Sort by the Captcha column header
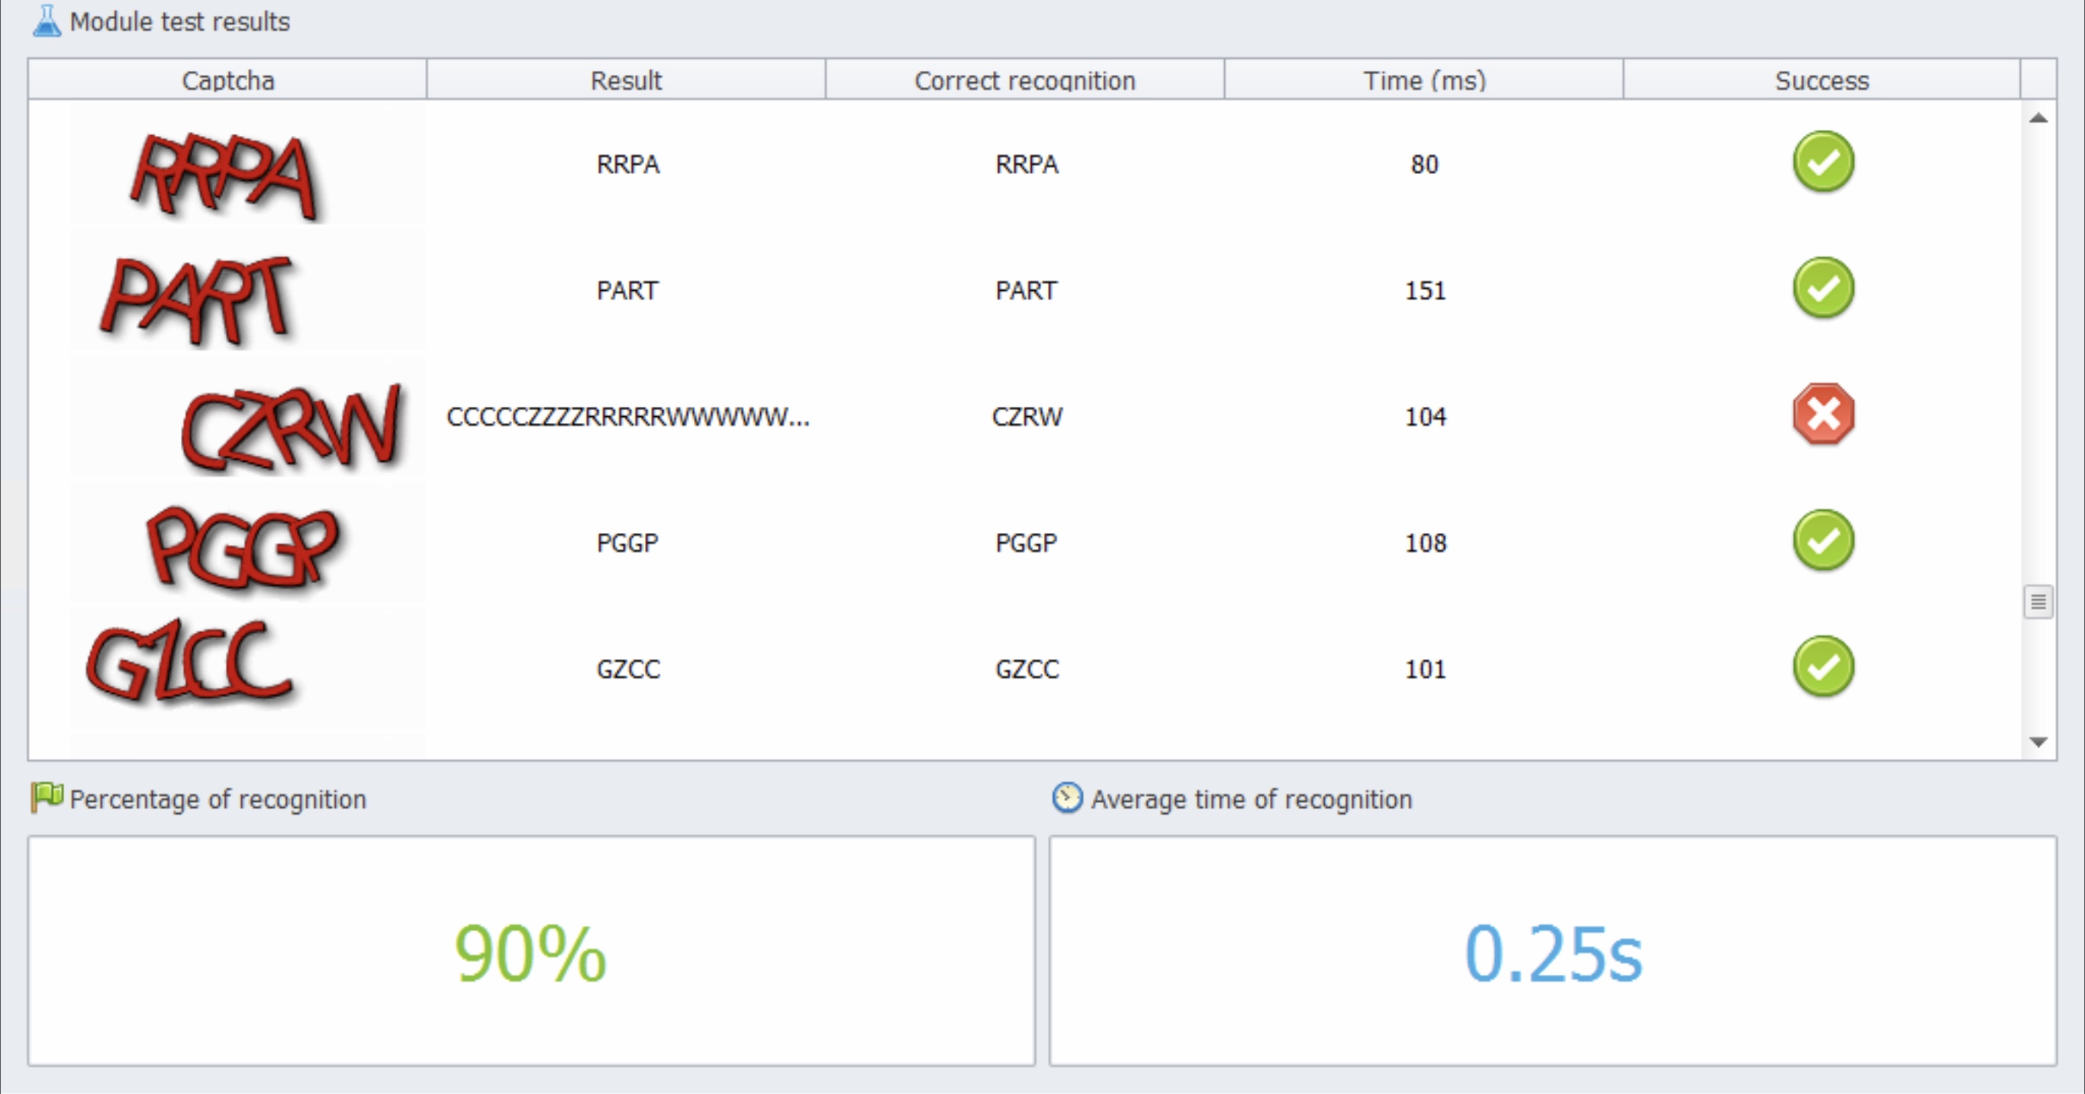Screen dimensions: 2085x1094 click(x=227, y=80)
